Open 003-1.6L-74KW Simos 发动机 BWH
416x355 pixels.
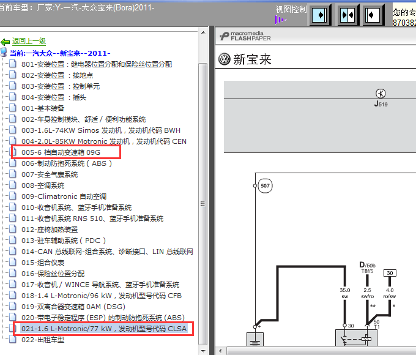click(x=101, y=130)
